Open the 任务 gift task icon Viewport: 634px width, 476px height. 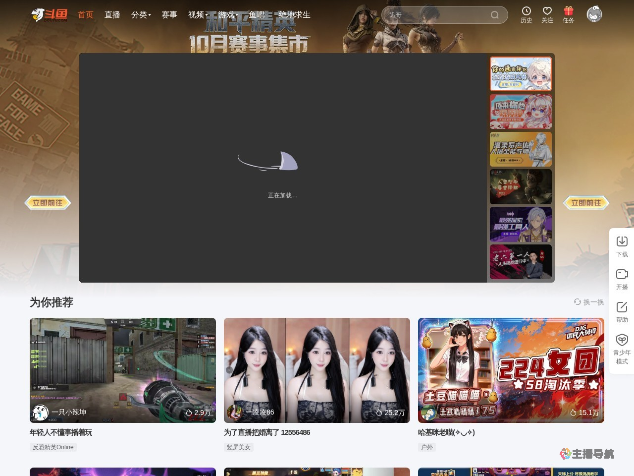pos(568,15)
